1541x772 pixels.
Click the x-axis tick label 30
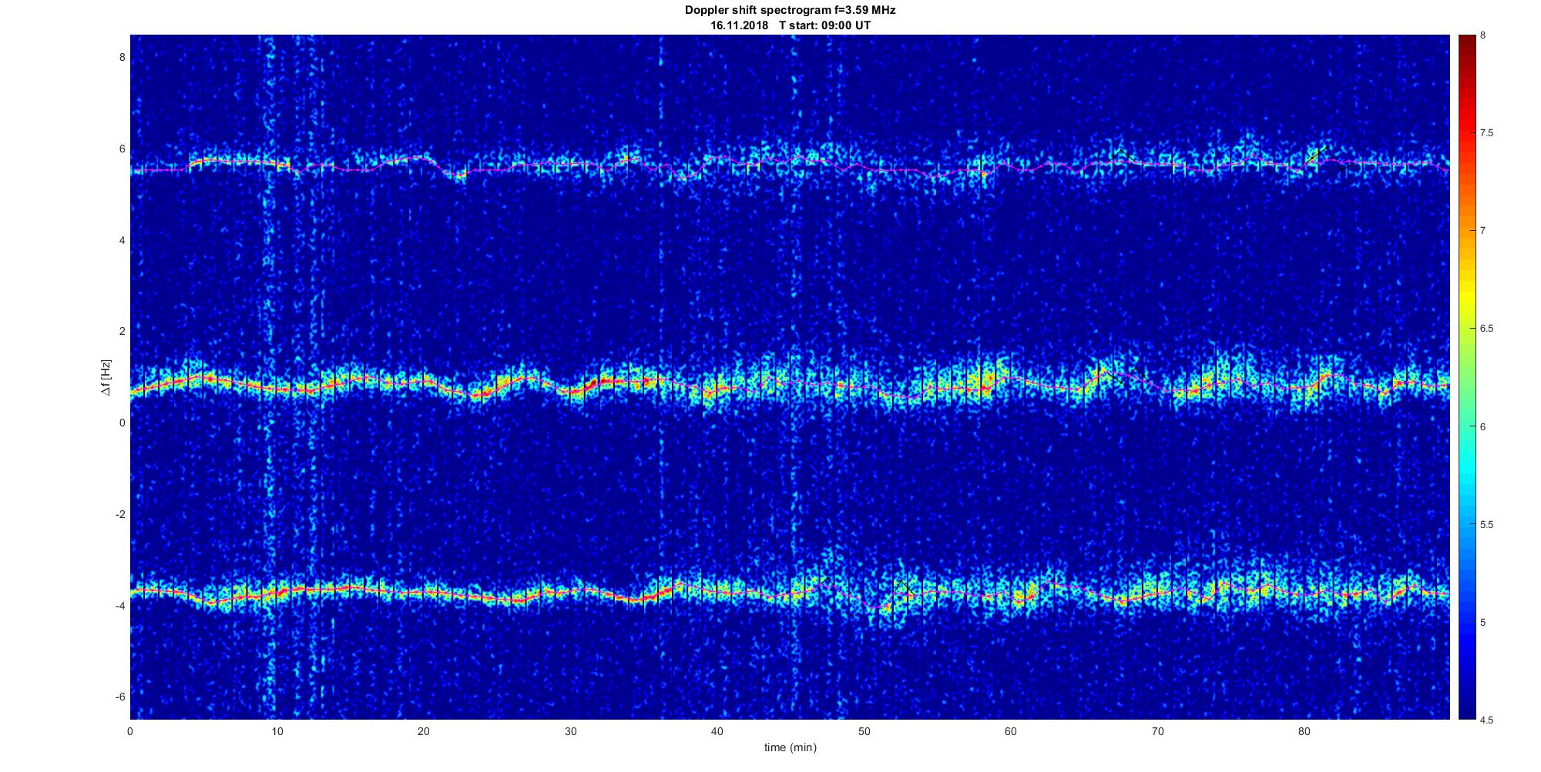coord(570,731)
